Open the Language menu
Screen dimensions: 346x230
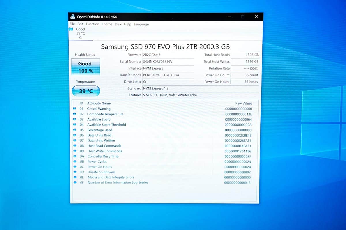[x=141, y=24]
